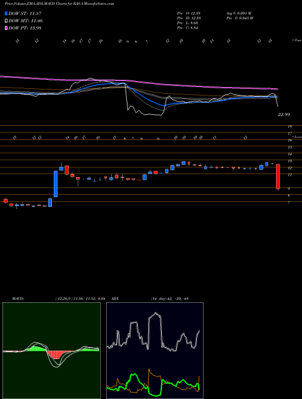Click the price axis label 9
The width and height of the screenshot is (302, 399).
coord(289,189)
